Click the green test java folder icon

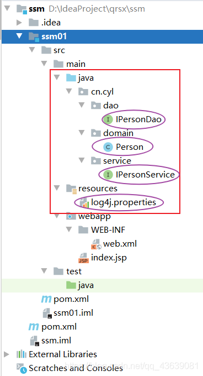(x=71, y=285)
